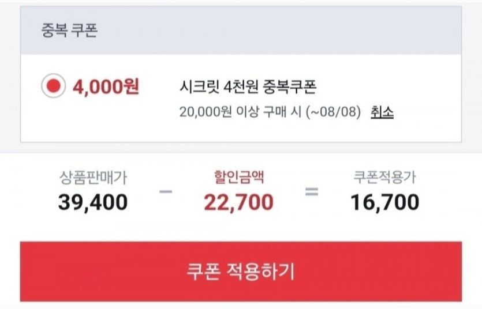Click the equals sign icon
482x309 pixels.
pyautogui.click(x=312, y=191)
